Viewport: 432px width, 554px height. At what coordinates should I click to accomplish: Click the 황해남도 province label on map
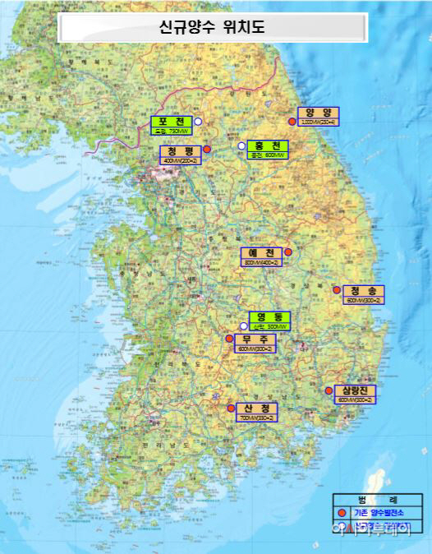(x=31, y=98)
